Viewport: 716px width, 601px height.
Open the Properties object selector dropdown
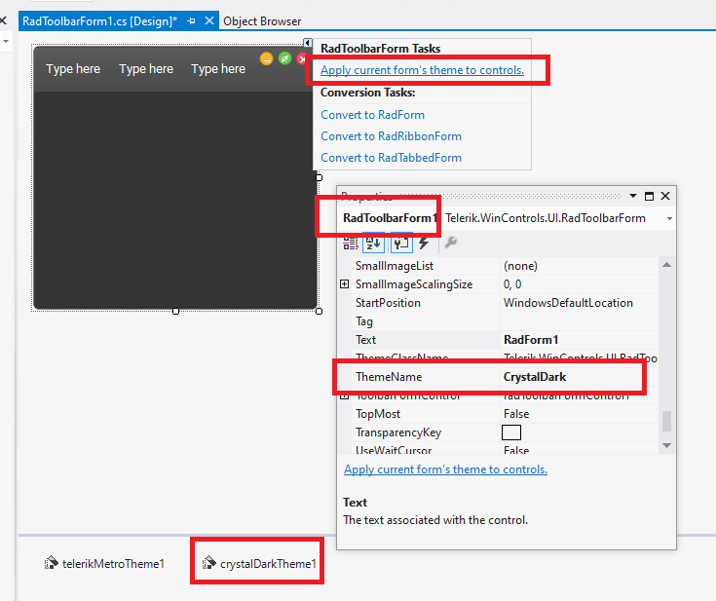click(x=670, y=219)
